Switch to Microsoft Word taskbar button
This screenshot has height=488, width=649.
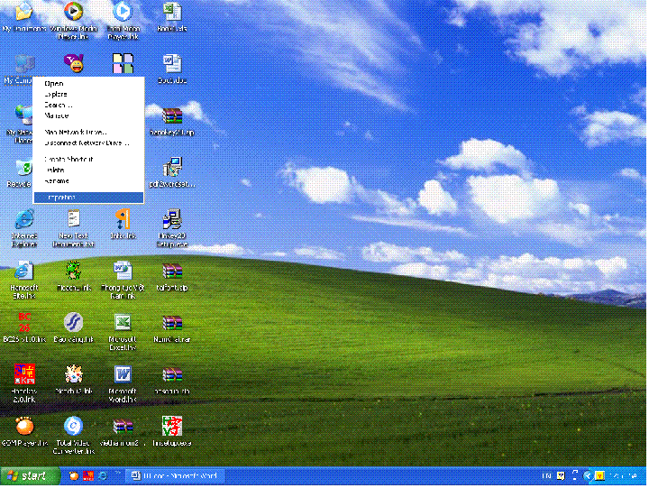pyautogui.click(x=177, y=476)
